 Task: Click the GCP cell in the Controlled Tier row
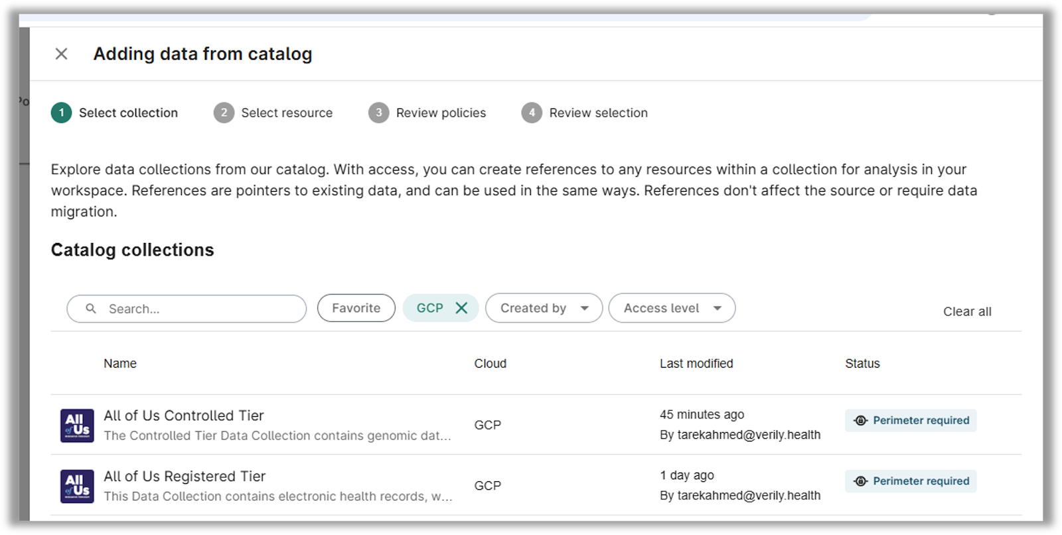[x=488, y=425]
